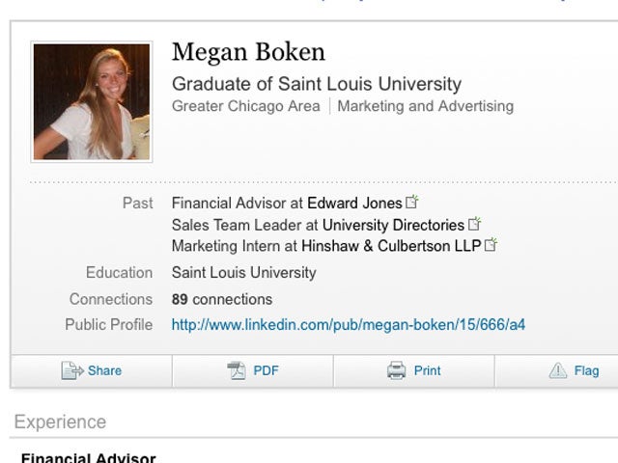Screen dimensions: 618x463
Task: Click the Flag warning triangle icon
Action: coord(557,370)
